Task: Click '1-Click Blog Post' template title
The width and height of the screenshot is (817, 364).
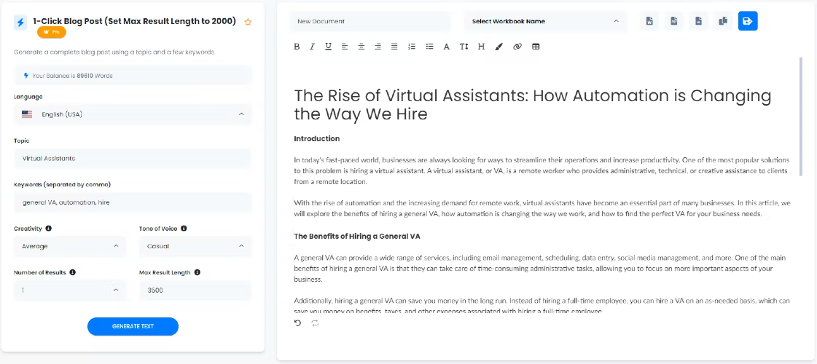Action: pos(134,21)
